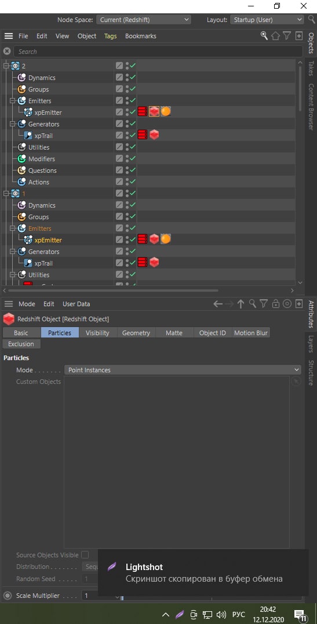
Task: Click the Attributes hamburger menu icon
Action: pyautogui.click(x=9, y=304)
